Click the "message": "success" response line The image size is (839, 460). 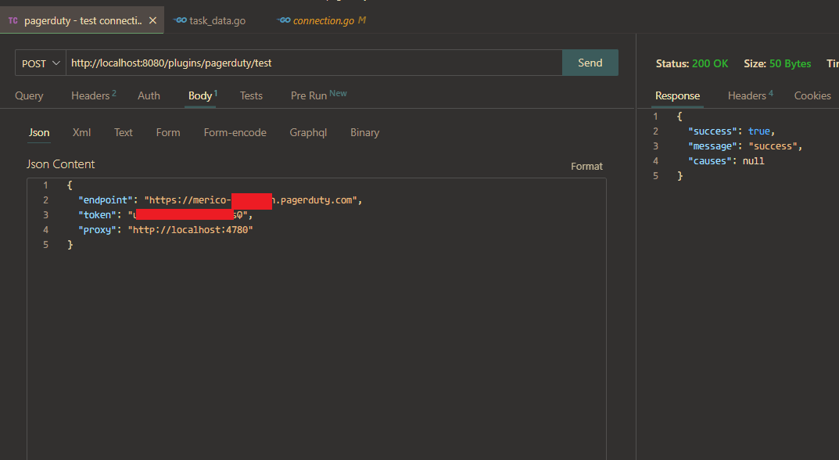[745, 146]
